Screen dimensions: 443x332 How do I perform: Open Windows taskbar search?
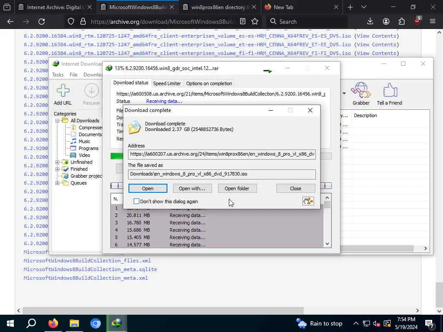coord(31,323)
